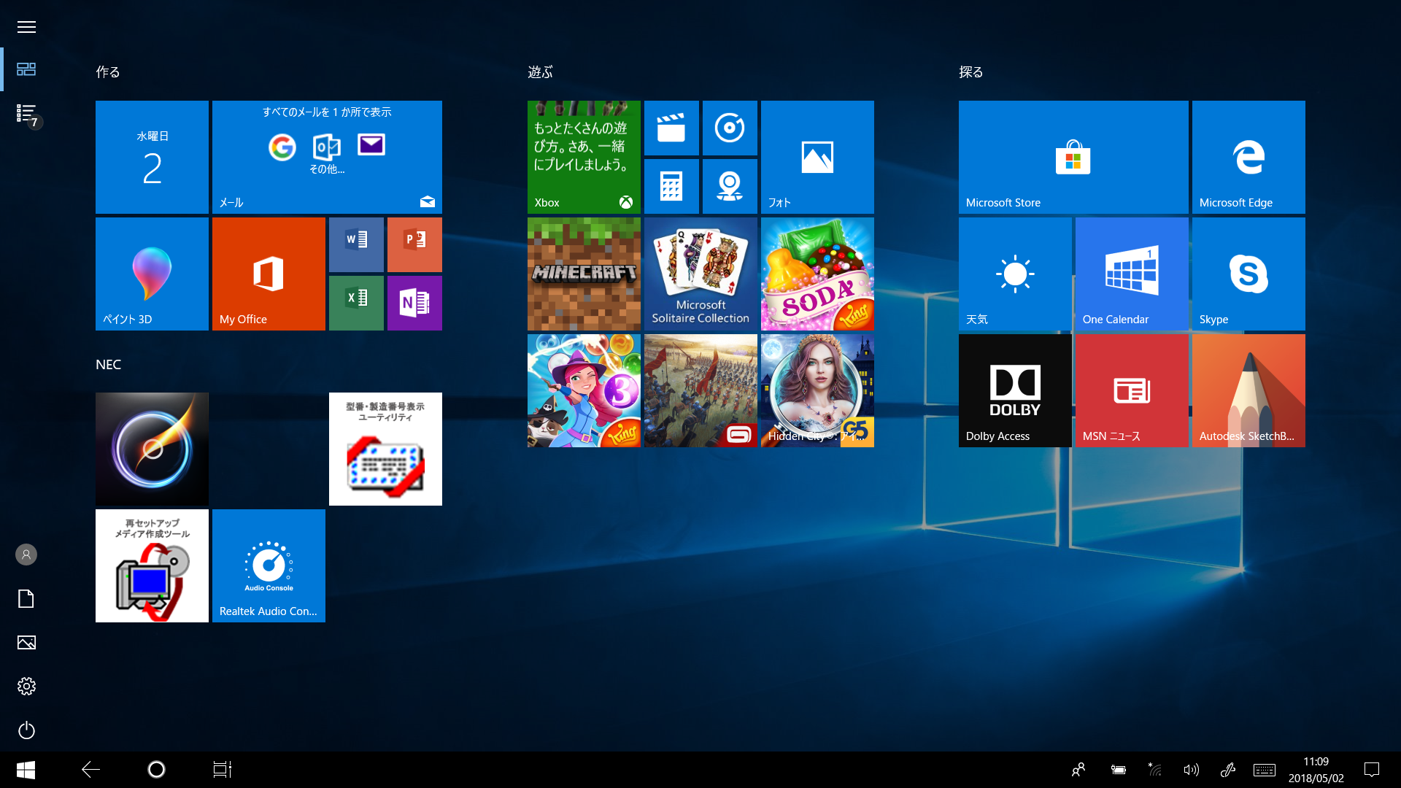
Task: Launch Movies & TV clapperboard tile
Action: 671,128
